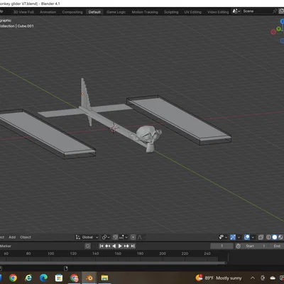Click frame 100 on the timeline ruler
This screenshot has width=284, height=284.
[x=51, y=253]
